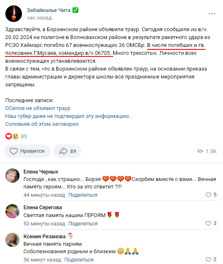Viewport: 223px width, 264px height.
Task: Open link 'Соловьев об этом заговорил'
Action: pyautogui.click(x=43, y=124)
